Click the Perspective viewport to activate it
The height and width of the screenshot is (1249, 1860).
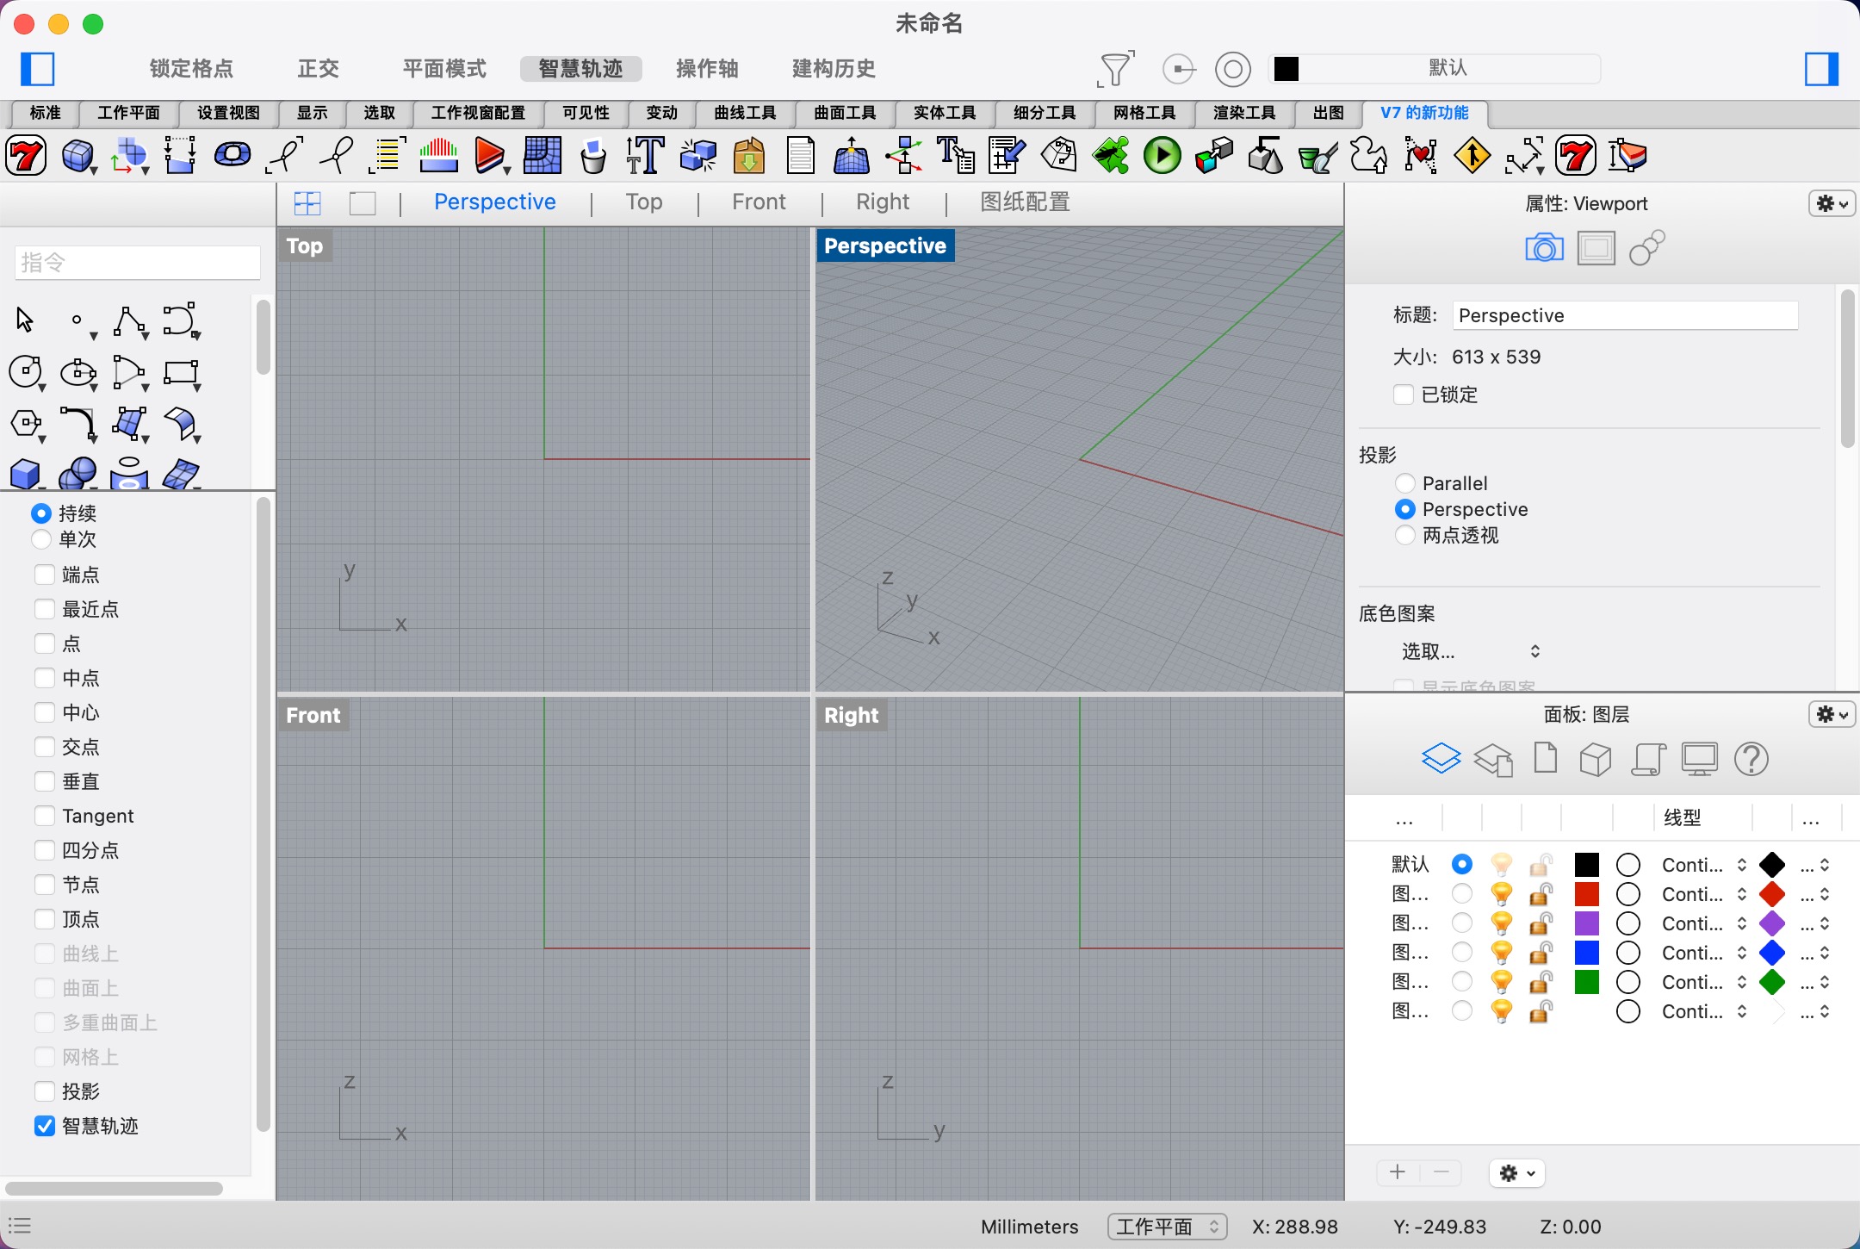point(1080,460)
